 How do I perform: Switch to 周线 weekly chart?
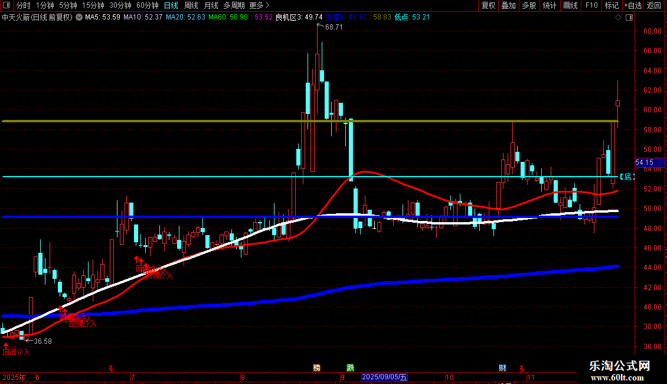pos(191,5)
